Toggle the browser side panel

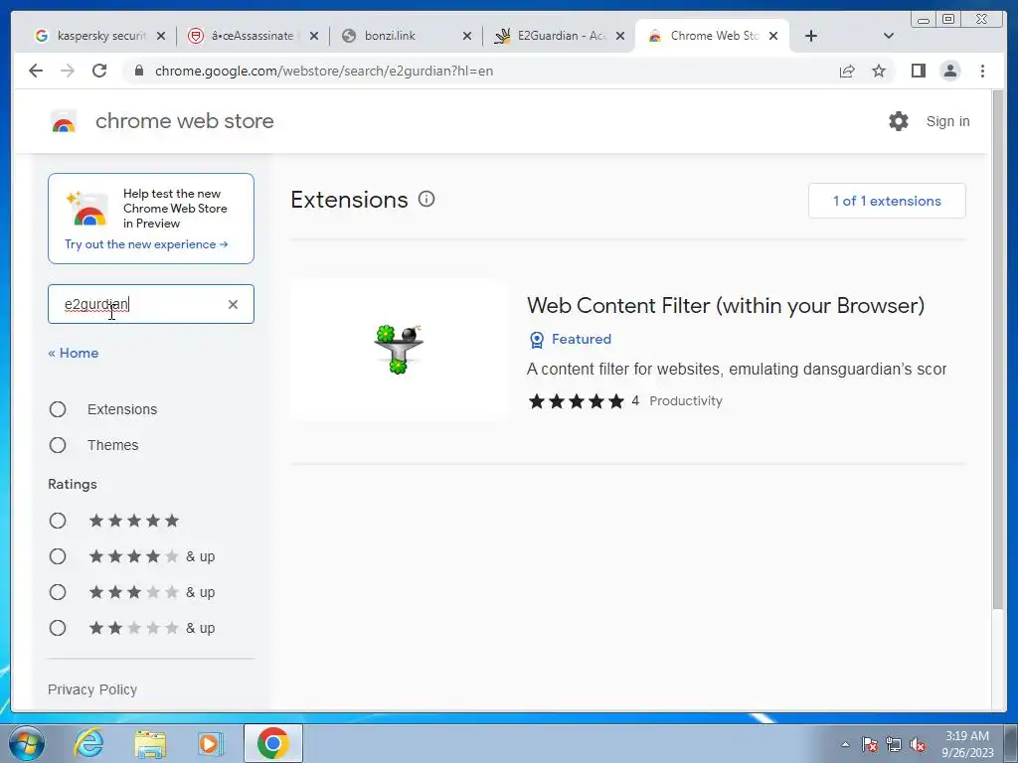(x=918, y=71)
